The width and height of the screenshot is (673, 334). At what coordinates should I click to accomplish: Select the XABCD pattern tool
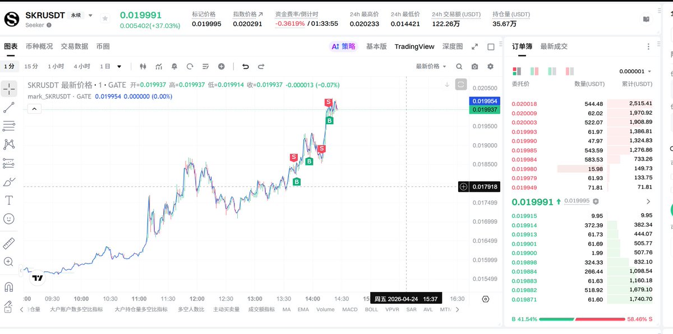(x=9, y=144)
